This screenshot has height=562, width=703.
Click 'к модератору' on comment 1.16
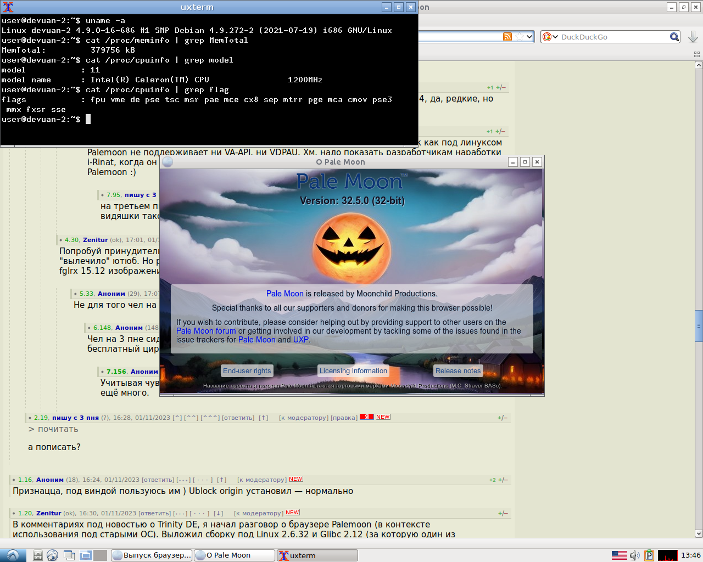[262, 480]
